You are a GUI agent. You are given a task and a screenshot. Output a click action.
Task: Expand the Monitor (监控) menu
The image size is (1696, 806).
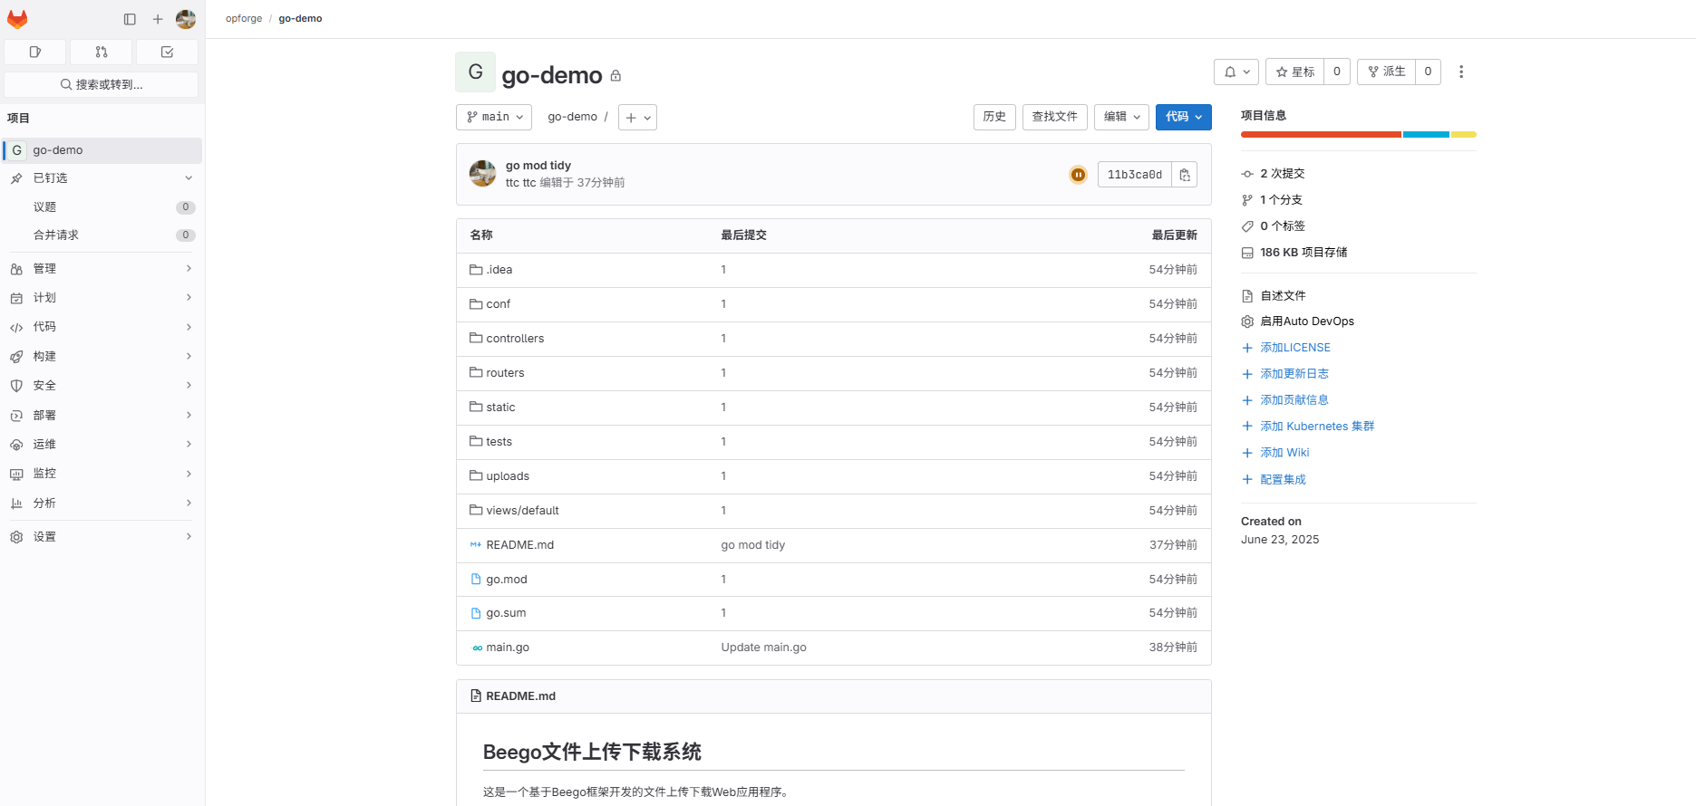pos(102,474)
